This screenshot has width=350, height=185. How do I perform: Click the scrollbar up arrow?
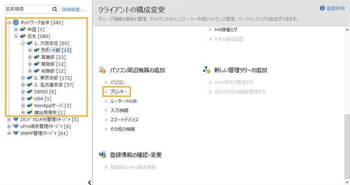coord(347,30)
